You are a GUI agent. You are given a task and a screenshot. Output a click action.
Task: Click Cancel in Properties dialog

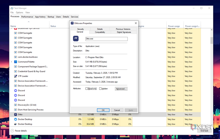click(x=117, y=110)
